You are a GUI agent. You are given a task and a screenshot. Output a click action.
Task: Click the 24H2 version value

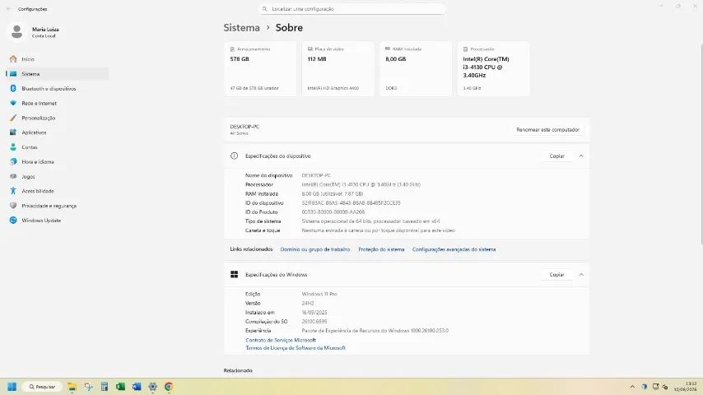click(308, 303)
